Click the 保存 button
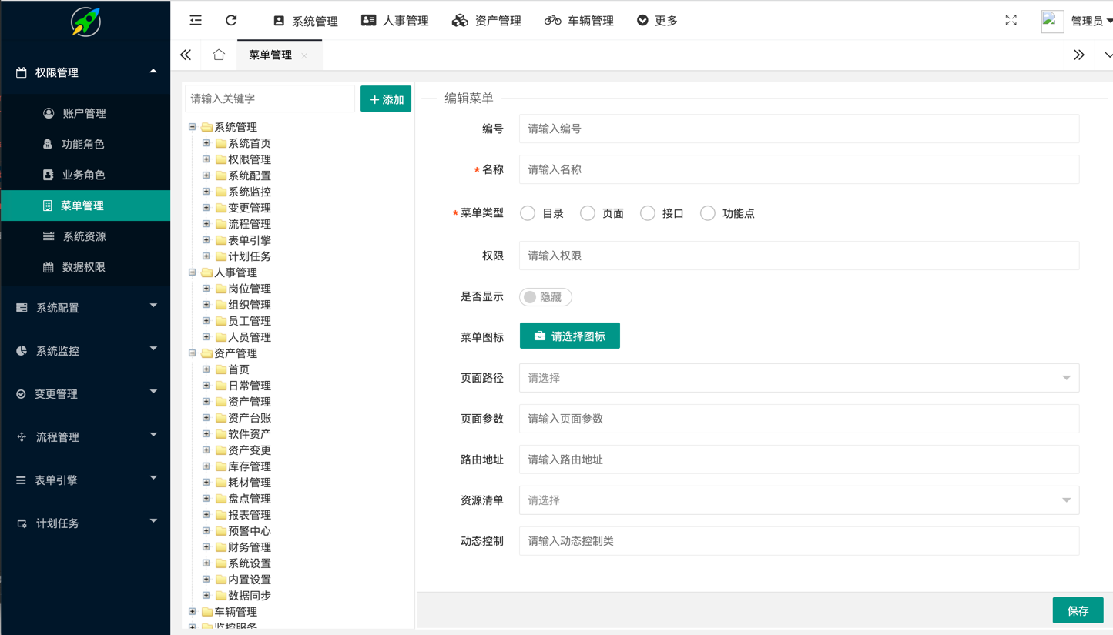 1078,610
